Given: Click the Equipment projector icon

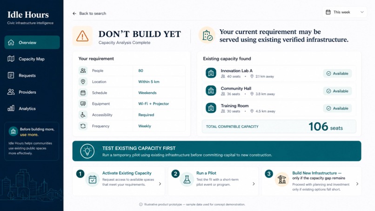Looking at the screenshot, I should point(83,104).
